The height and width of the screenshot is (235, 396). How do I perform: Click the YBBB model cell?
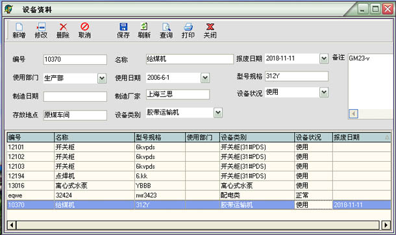[x=160, y=186]
